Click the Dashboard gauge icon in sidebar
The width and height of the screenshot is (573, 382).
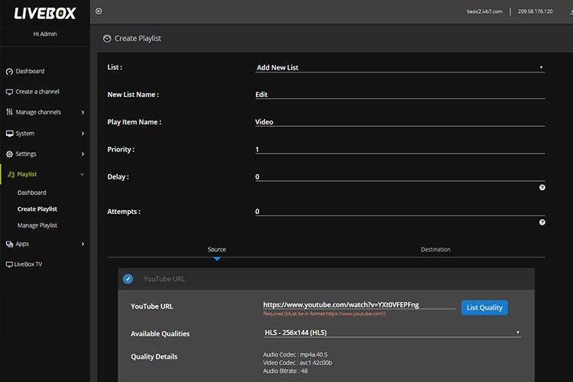[9, 72]
